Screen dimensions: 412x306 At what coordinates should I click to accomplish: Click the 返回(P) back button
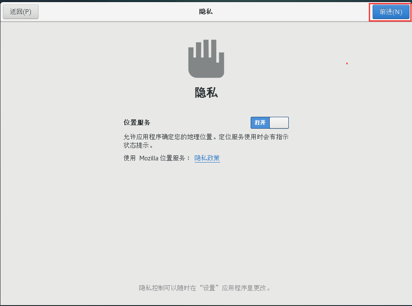[20, 11]
